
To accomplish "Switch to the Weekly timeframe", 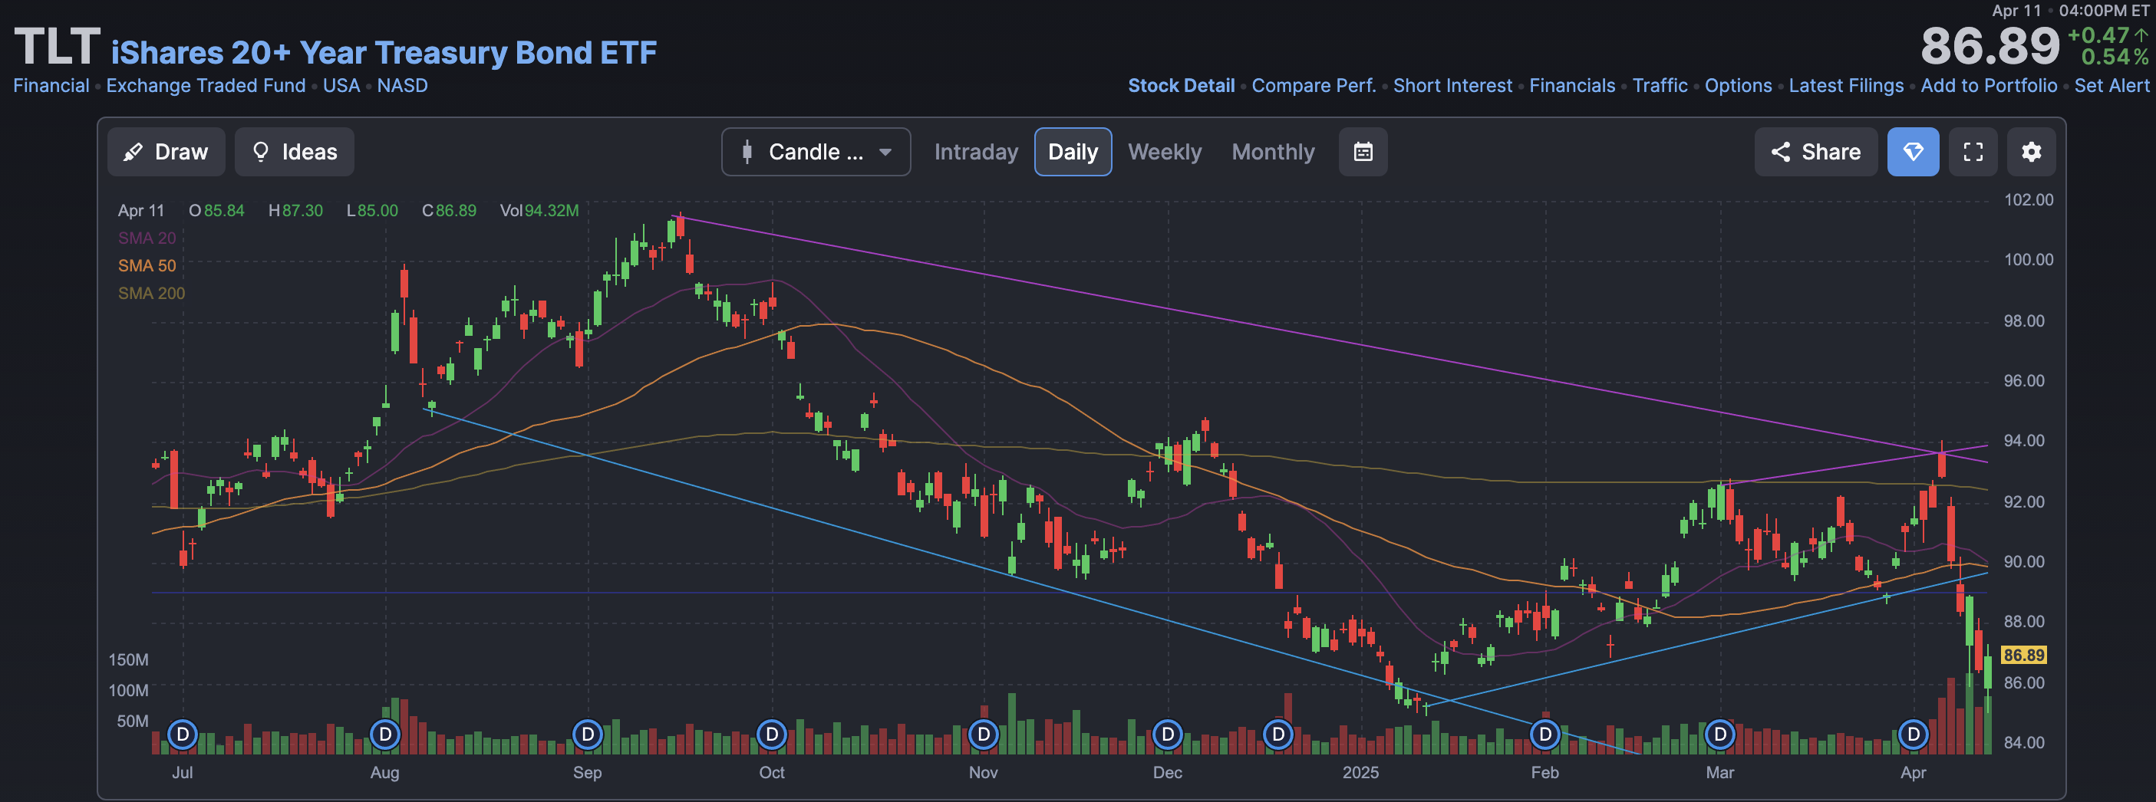I will [1164, 153].
